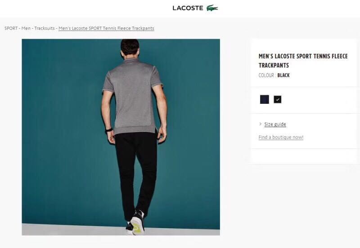Click the model's dark hair in the photo
Image resolution: width=360 pixels, height=248 pixels.
pyautogui.click(x=130, y=47)
